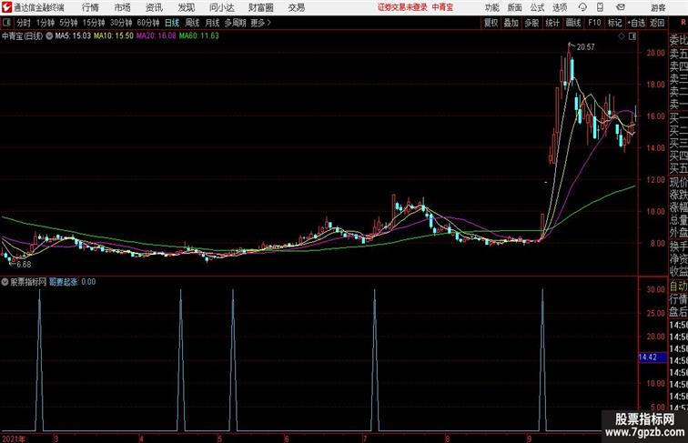Viewport: 688px width, 443px height.
Task: Open the 发现 menu
Action: pyautogui.click(x=186, y=7)
